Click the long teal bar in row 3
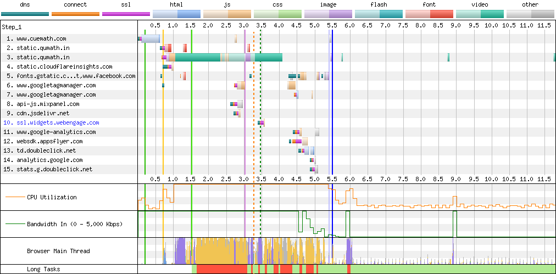Viewport: 556px width, 274px height. pos(198,58)
